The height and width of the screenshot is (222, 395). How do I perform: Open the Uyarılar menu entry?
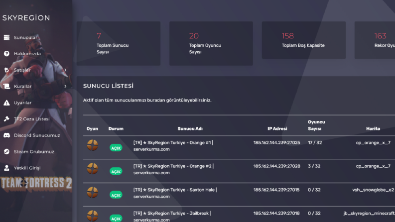point(23,103)
